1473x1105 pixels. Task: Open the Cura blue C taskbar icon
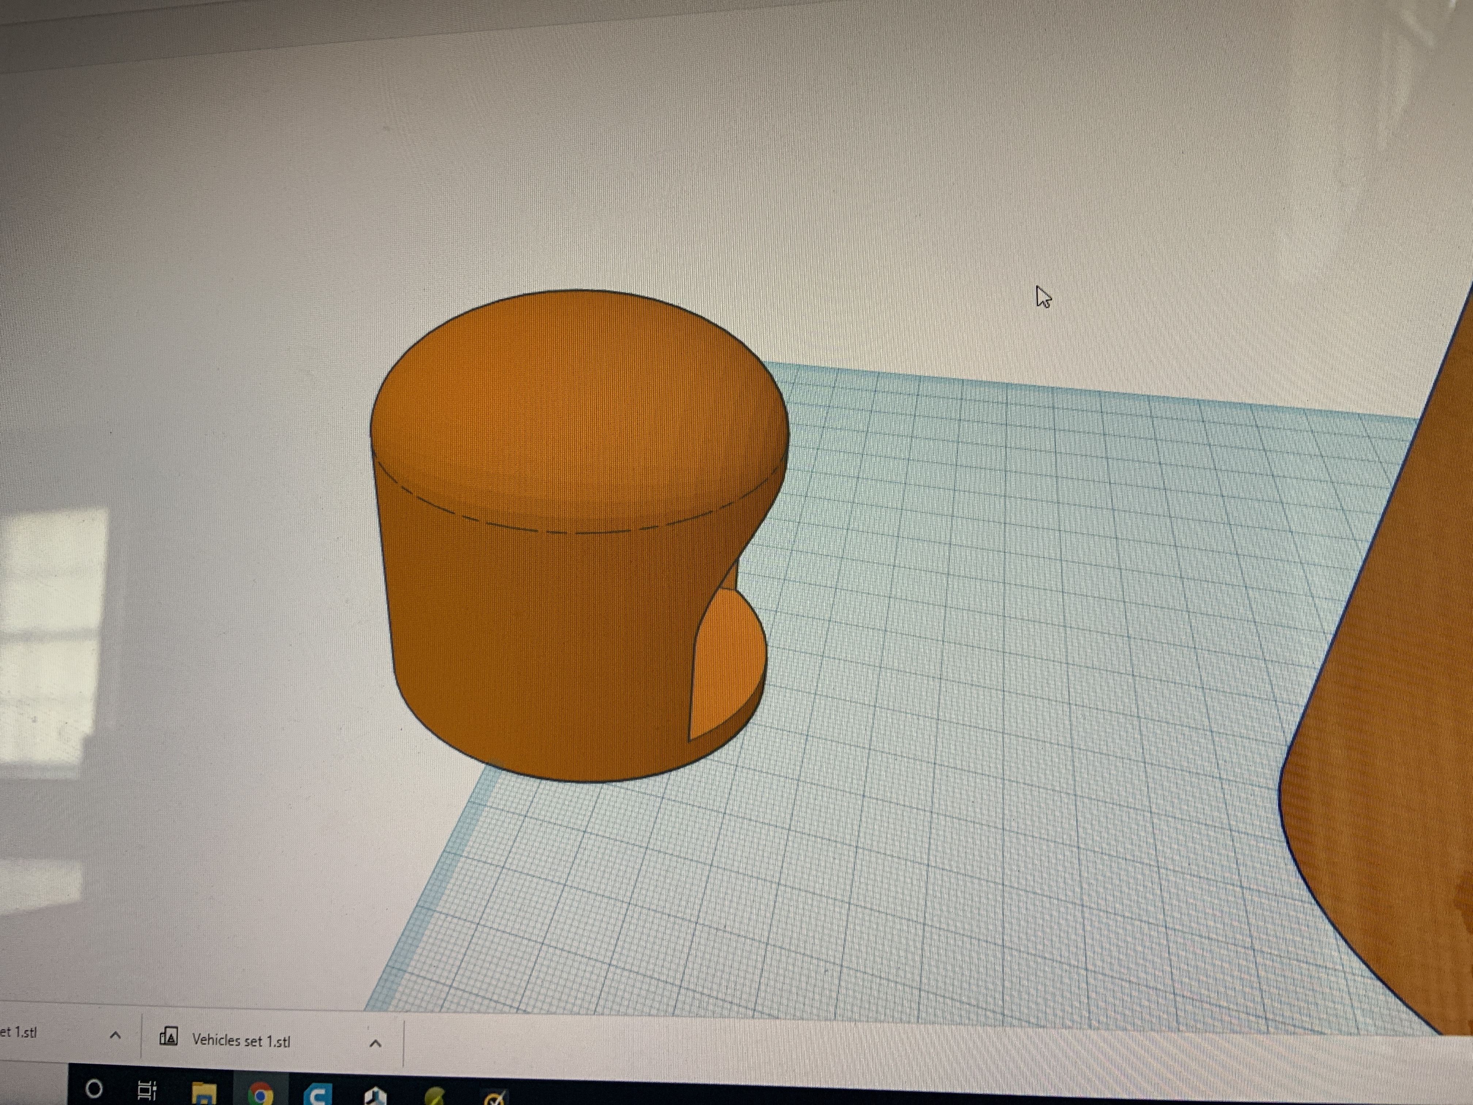click(x=317, y=1095)
